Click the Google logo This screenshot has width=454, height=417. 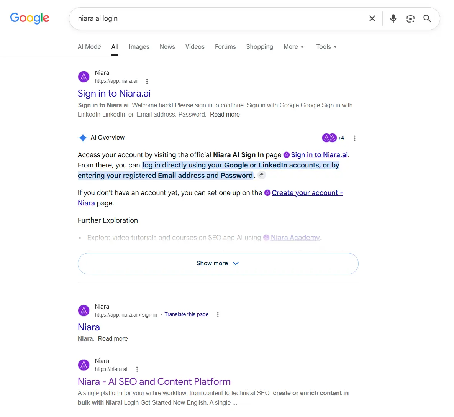coord(30,18)
